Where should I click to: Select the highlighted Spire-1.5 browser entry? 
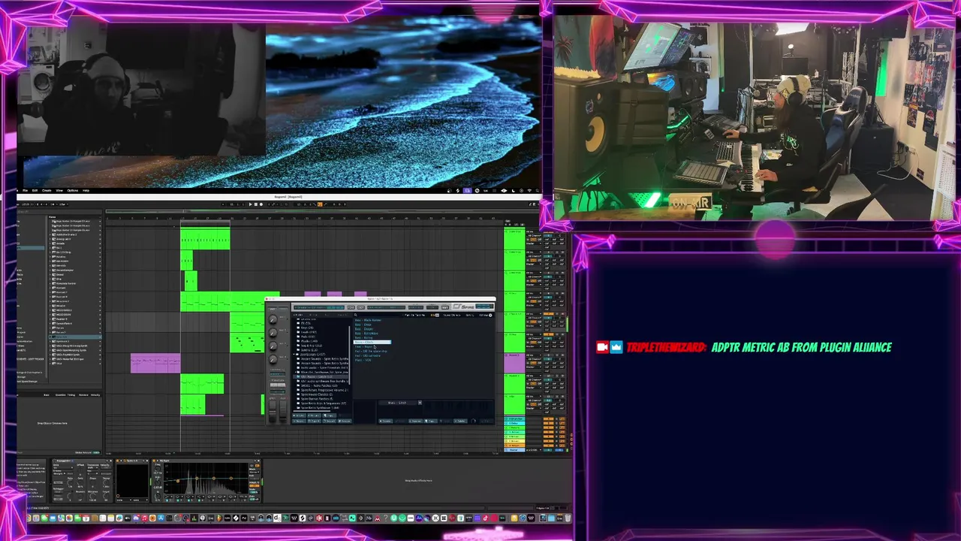(x=74, y=337)
